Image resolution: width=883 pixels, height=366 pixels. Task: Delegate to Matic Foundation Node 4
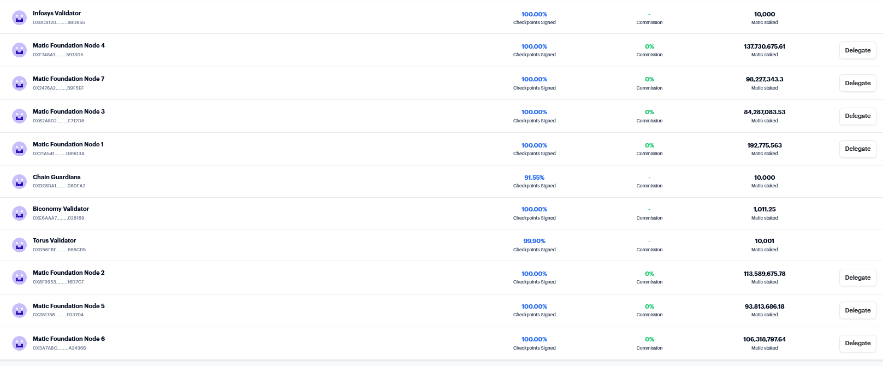point(857,50)
